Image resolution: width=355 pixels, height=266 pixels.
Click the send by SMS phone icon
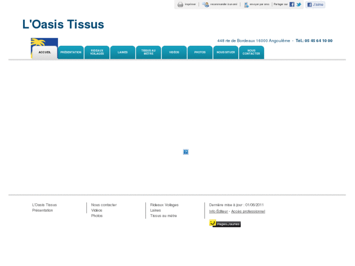click(246, 5)
